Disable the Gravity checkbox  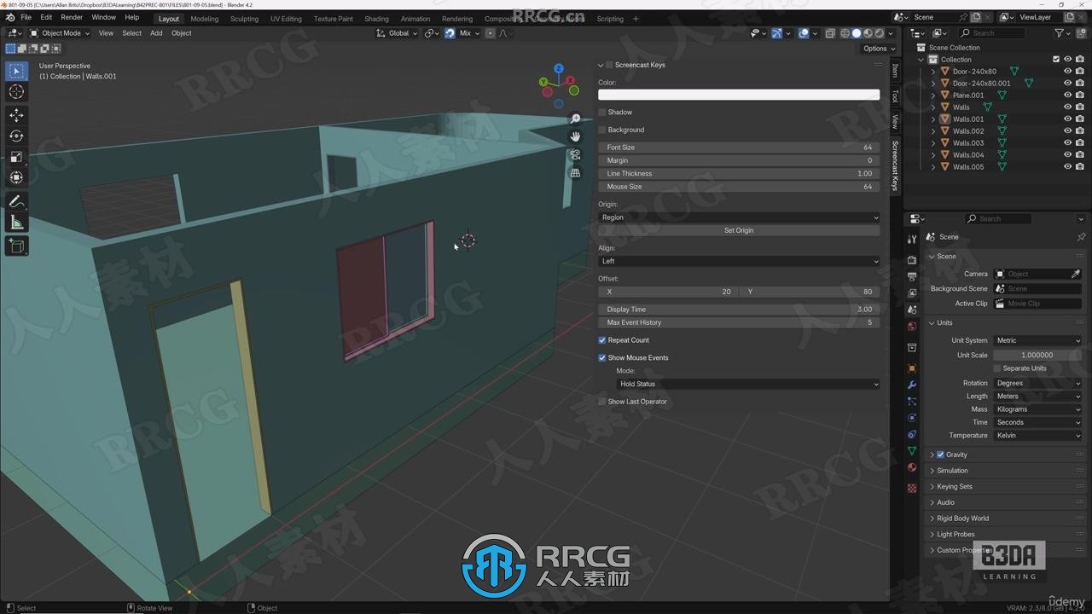click(x=940, y=455)
